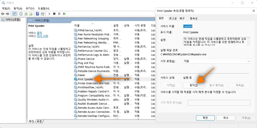Click the gear icon beside Phone Service
257x128 pixels.
(75, 59)
